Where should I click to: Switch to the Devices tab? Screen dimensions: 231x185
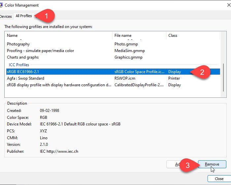coord(6,16)
